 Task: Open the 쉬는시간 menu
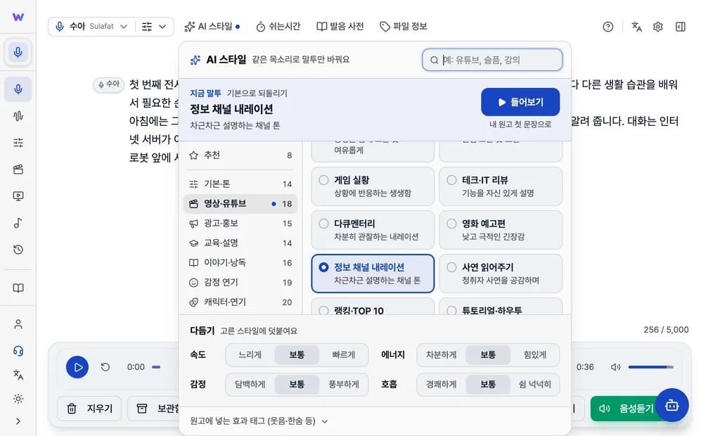tap(278, 27)
